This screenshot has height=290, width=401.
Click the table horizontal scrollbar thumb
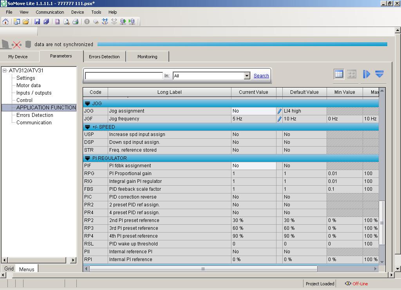coord(203,269)
